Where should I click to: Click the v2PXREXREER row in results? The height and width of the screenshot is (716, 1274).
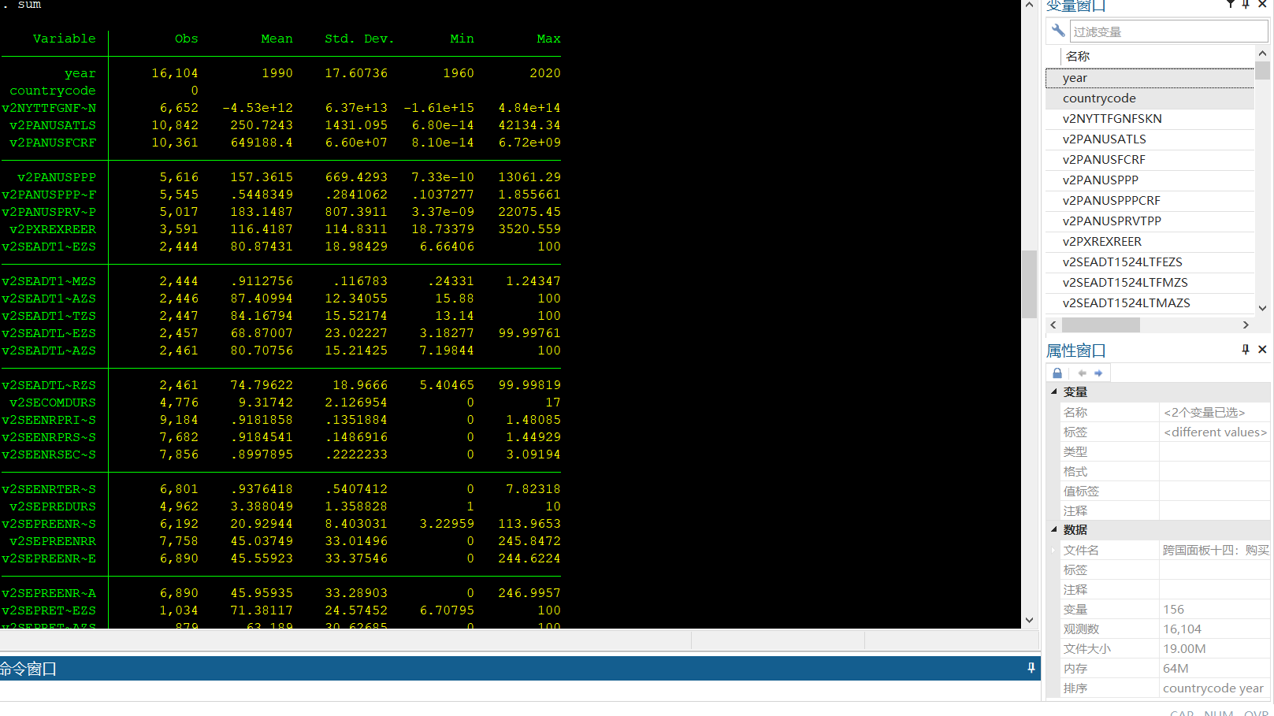(x=281, y=229)
